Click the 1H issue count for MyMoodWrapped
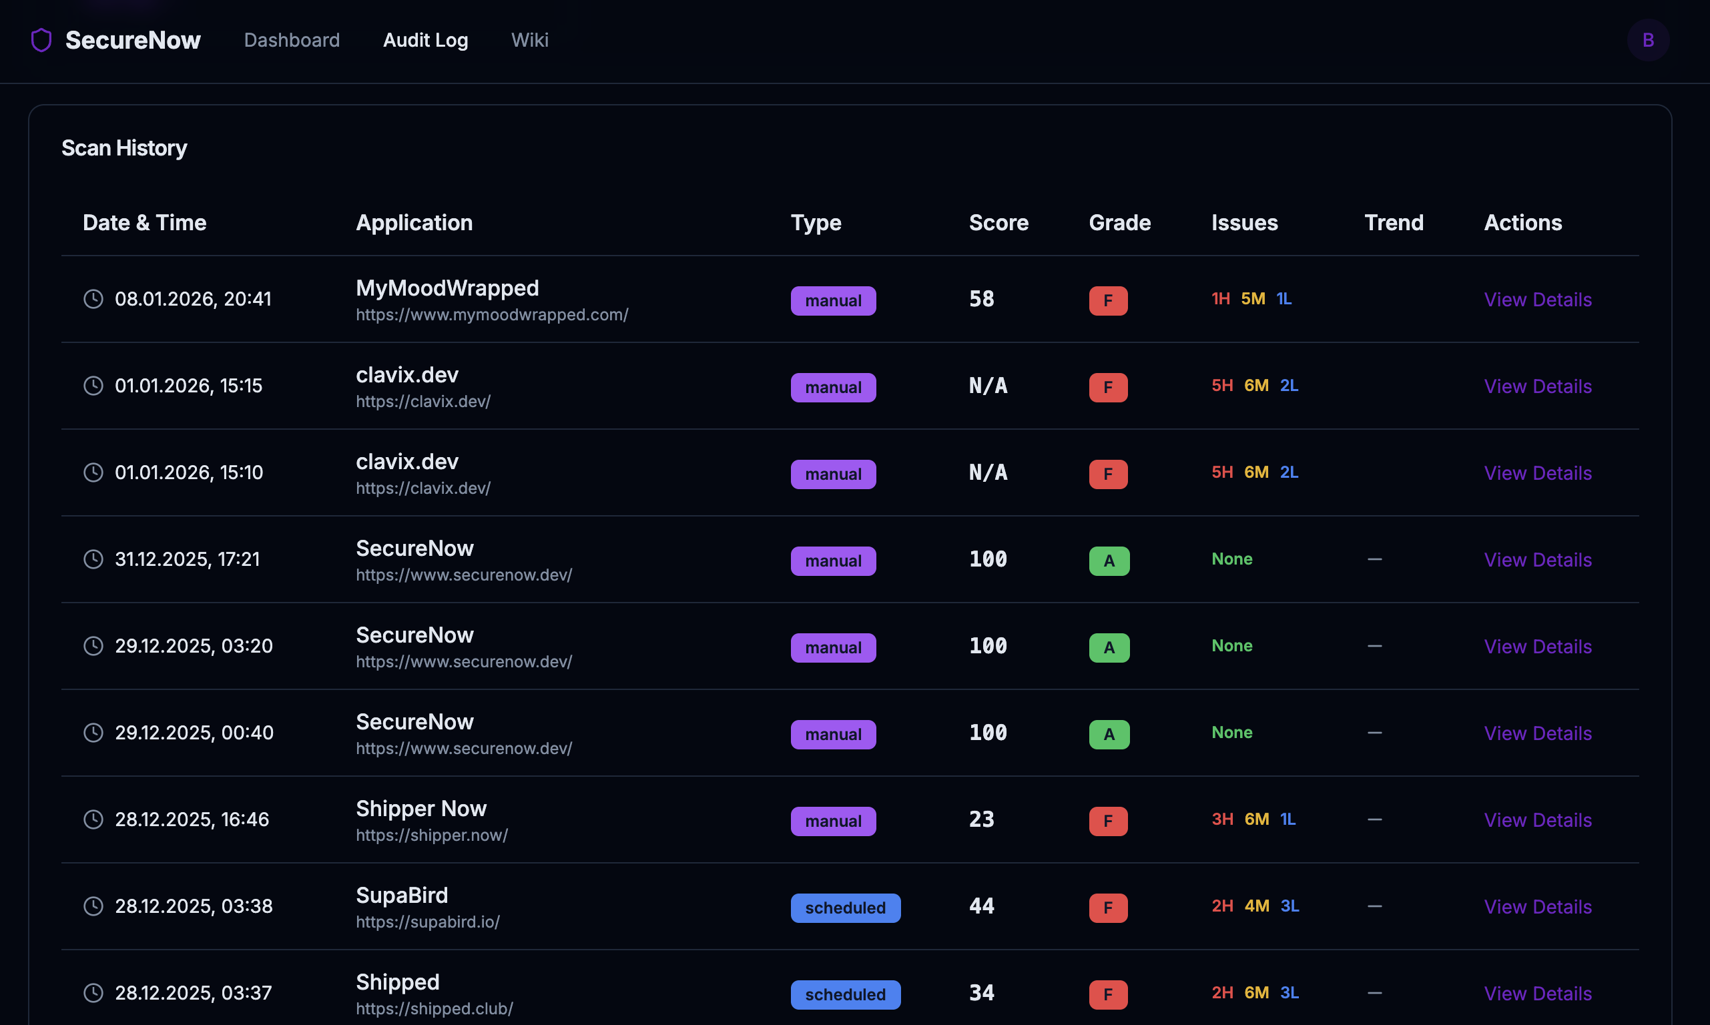 pos(1220,298)
